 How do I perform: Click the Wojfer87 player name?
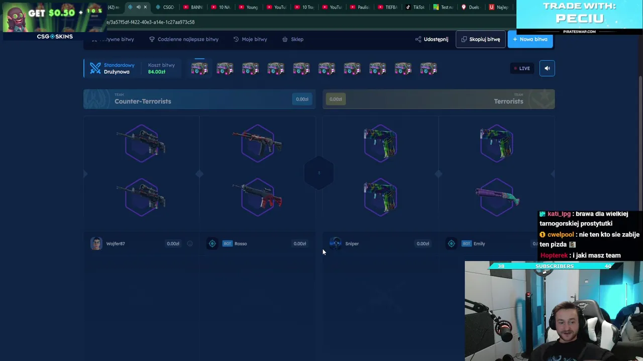tap(116, 244)
